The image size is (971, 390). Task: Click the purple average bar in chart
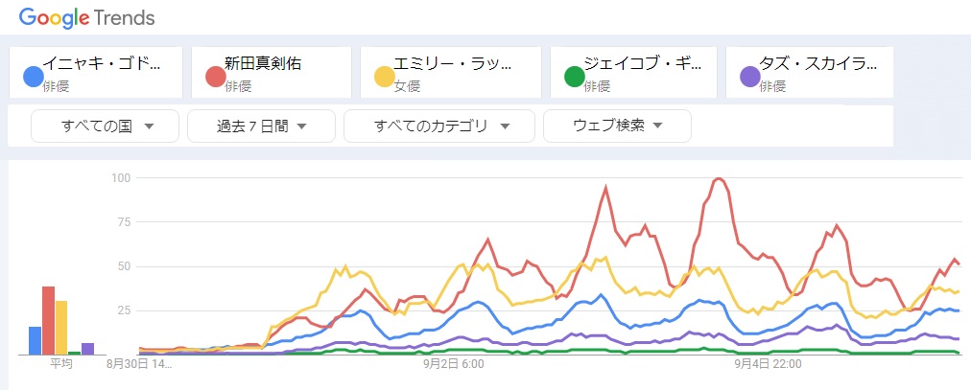[x=87, y=349]
